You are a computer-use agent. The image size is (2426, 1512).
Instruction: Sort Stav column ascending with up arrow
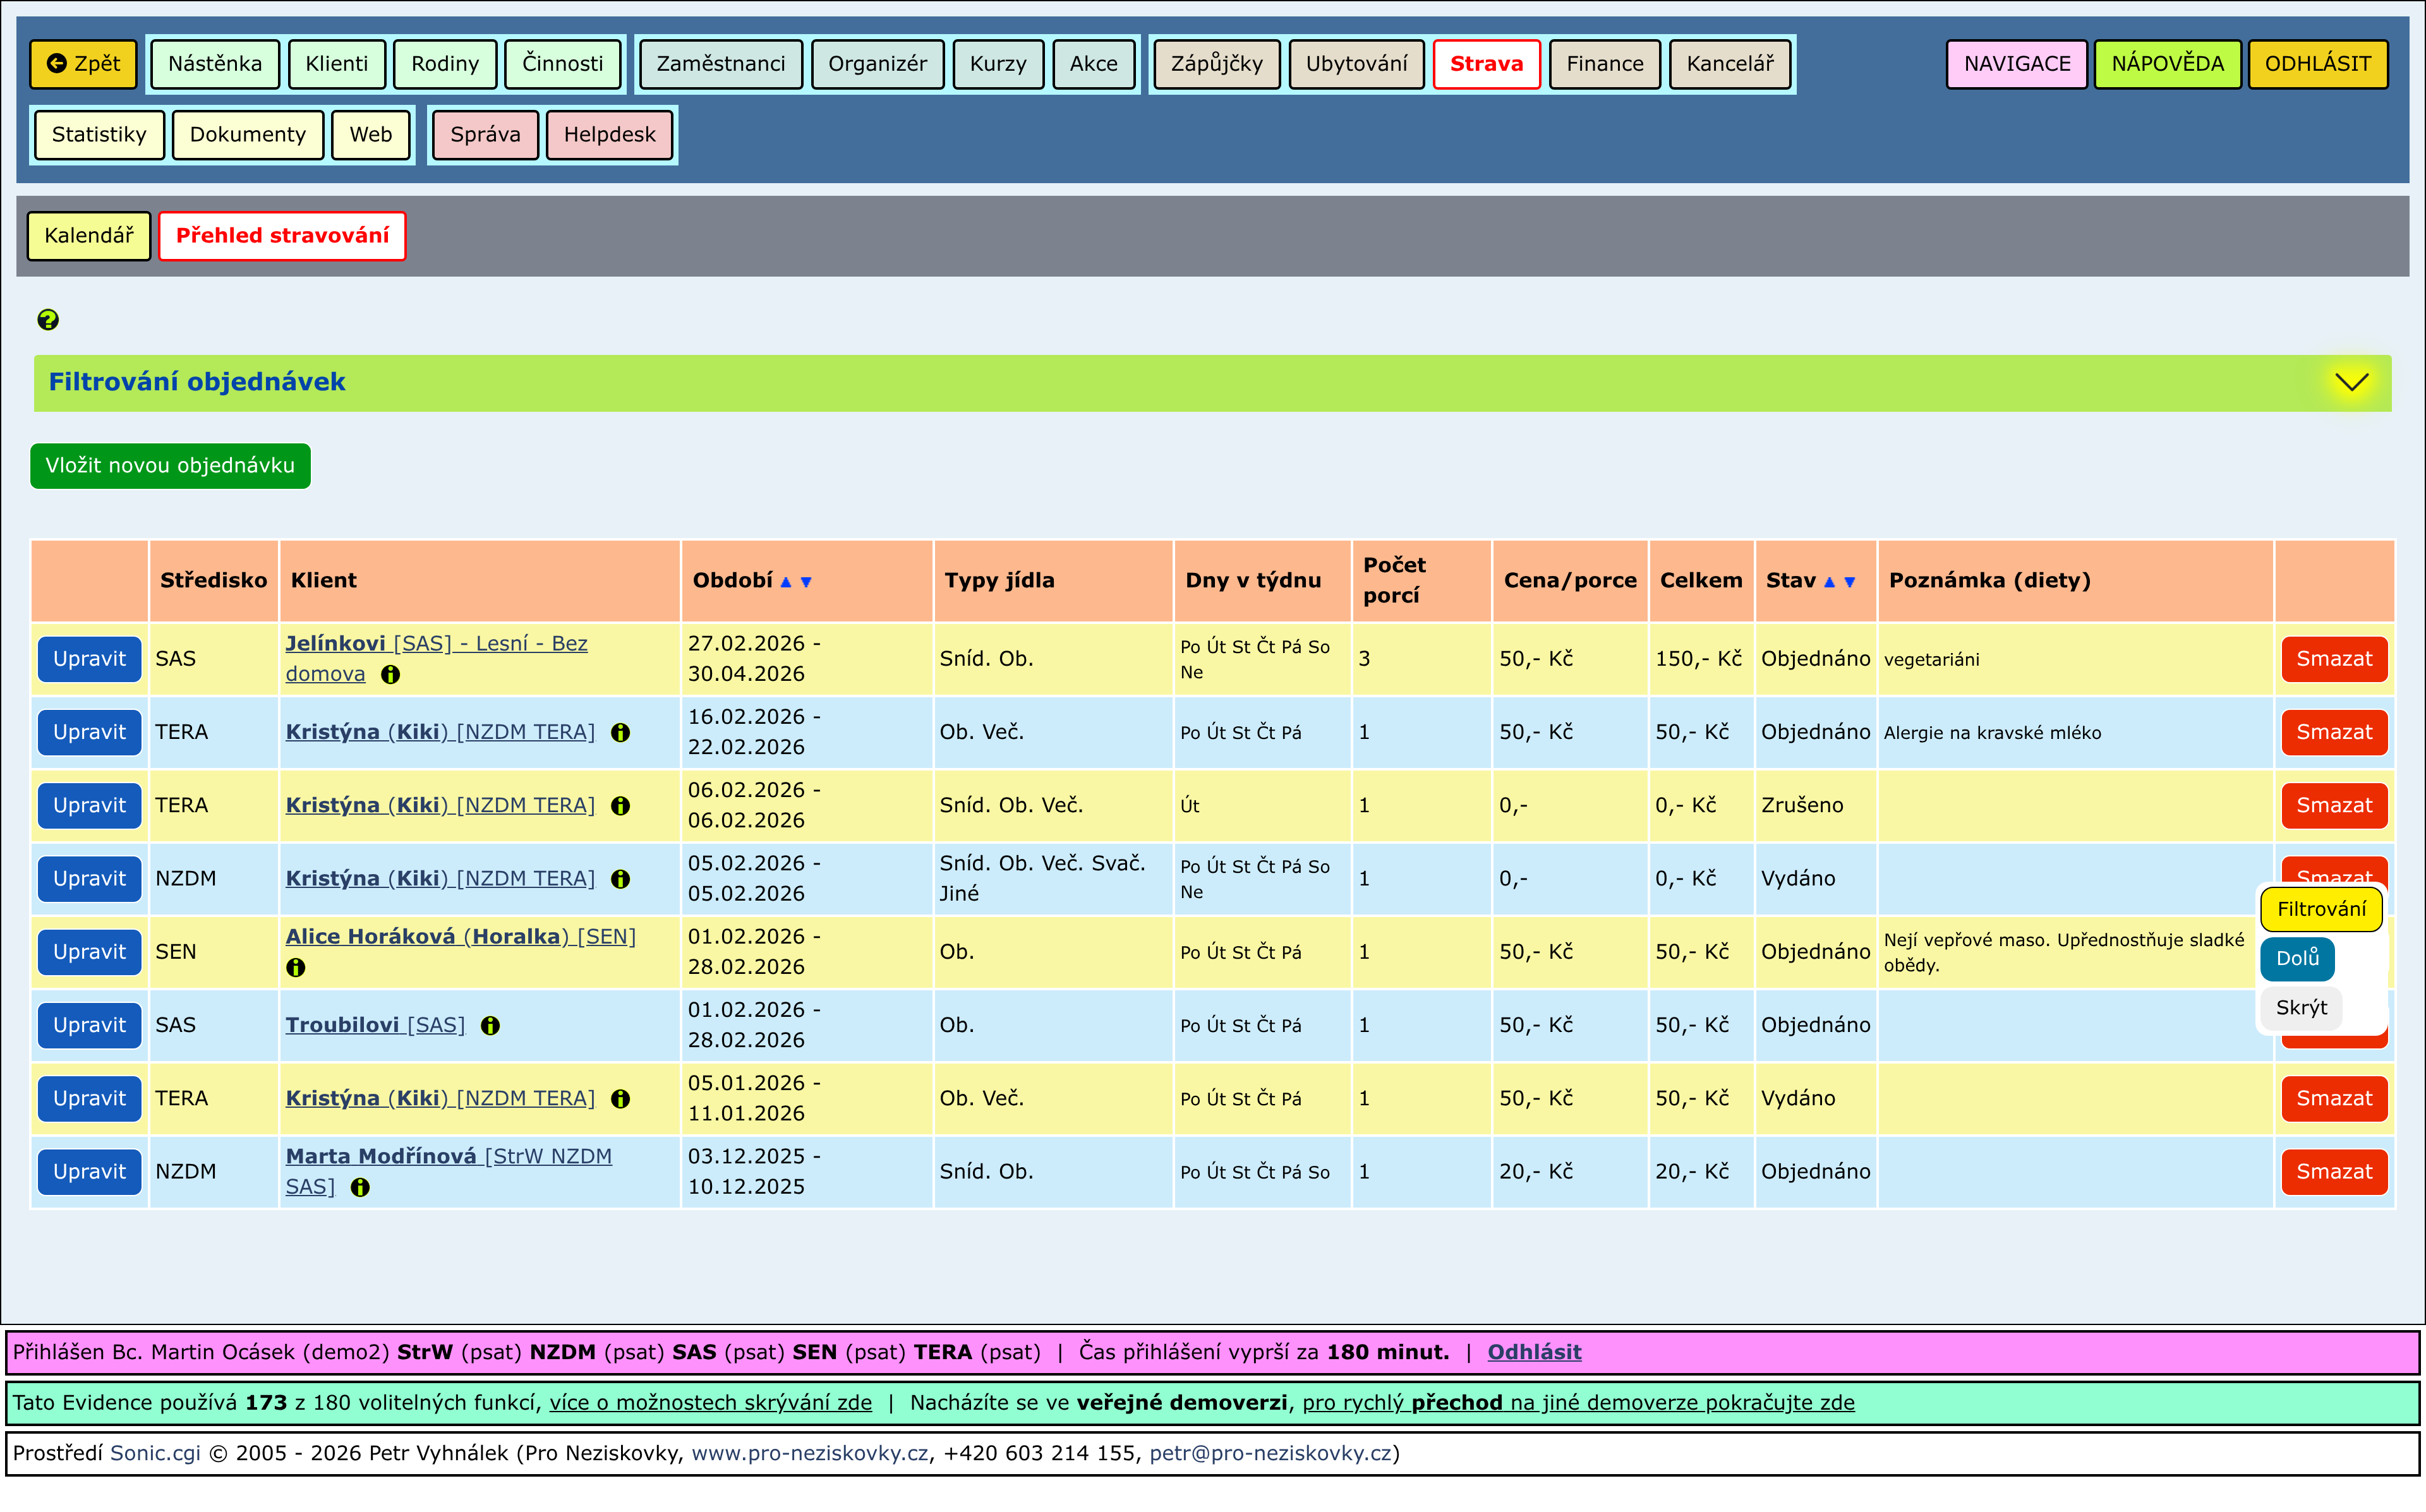pos(1829,582)
